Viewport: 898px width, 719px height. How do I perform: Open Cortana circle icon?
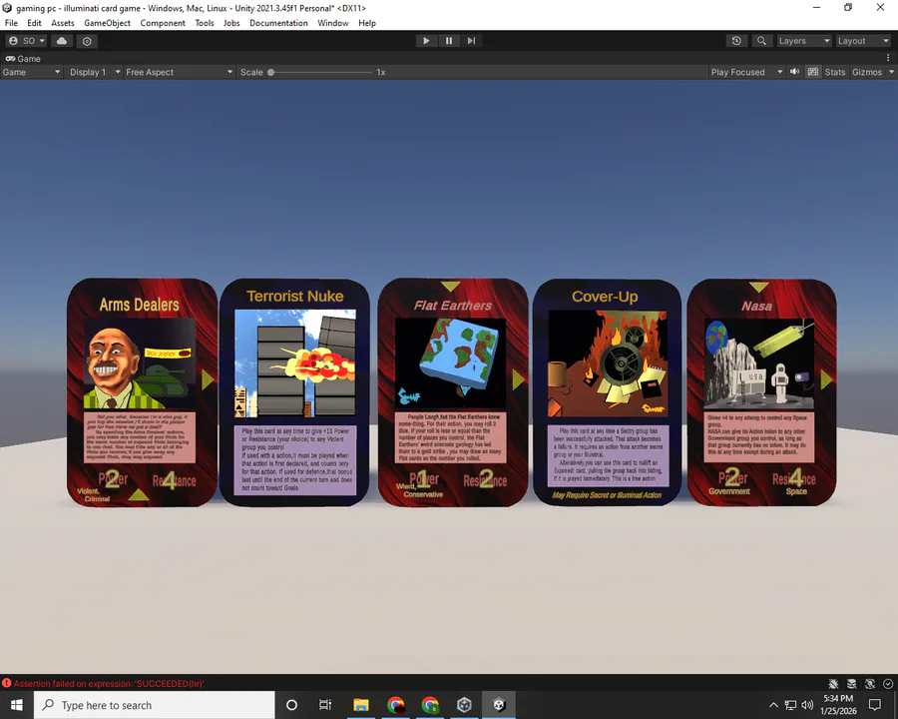tap(291, 705)
